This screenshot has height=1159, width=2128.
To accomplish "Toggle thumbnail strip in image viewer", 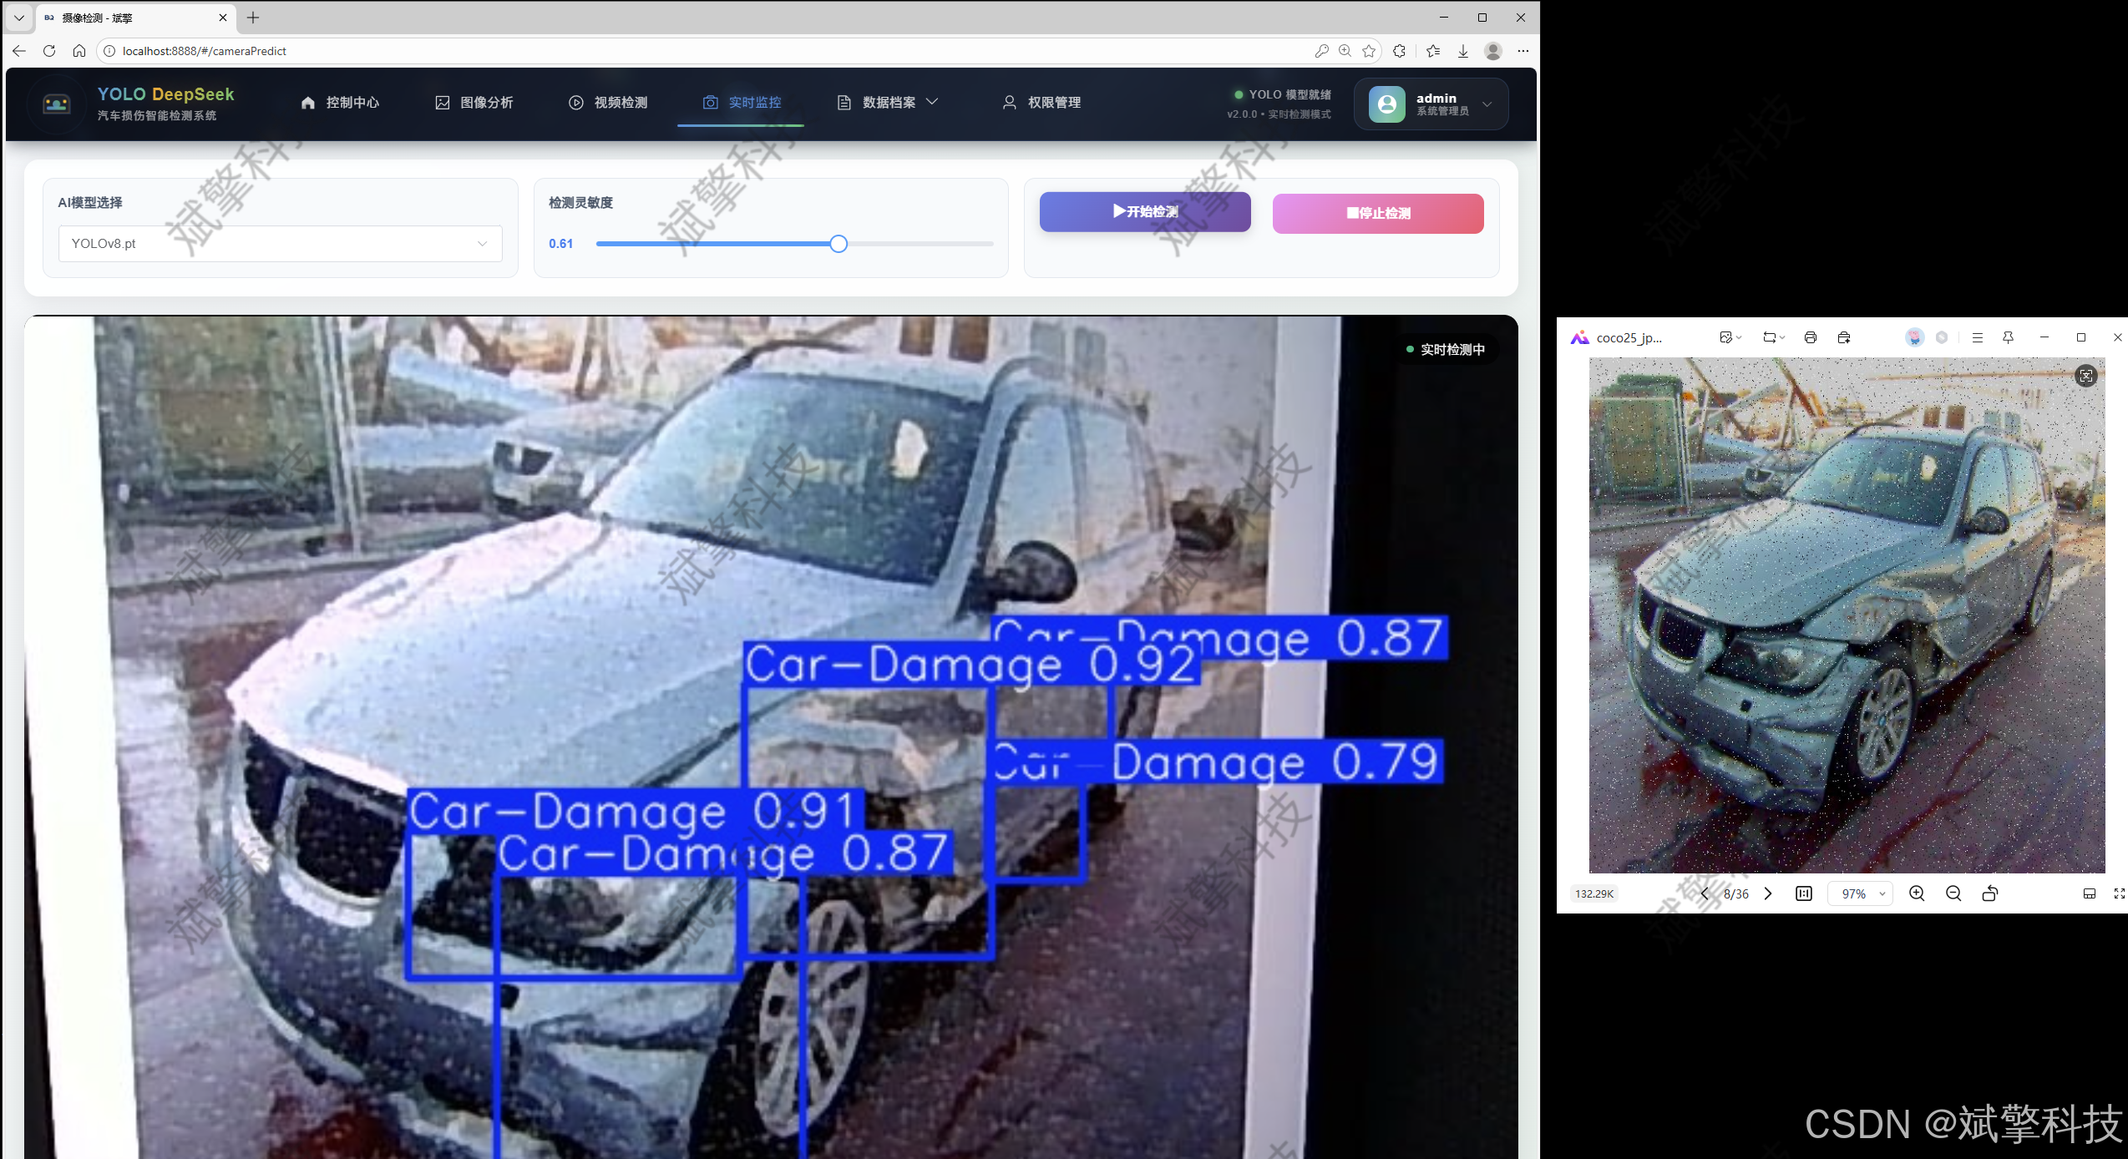I will pyautogui.click(x=2089, y=893).
